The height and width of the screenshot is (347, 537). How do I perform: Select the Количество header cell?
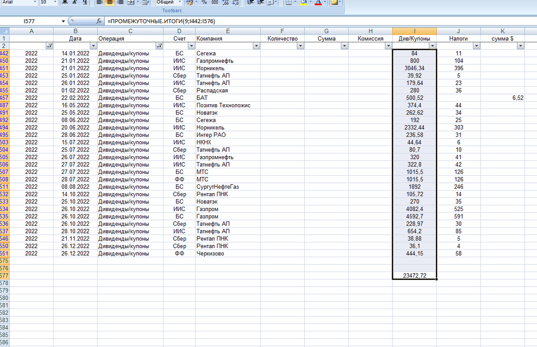[282, 38]
